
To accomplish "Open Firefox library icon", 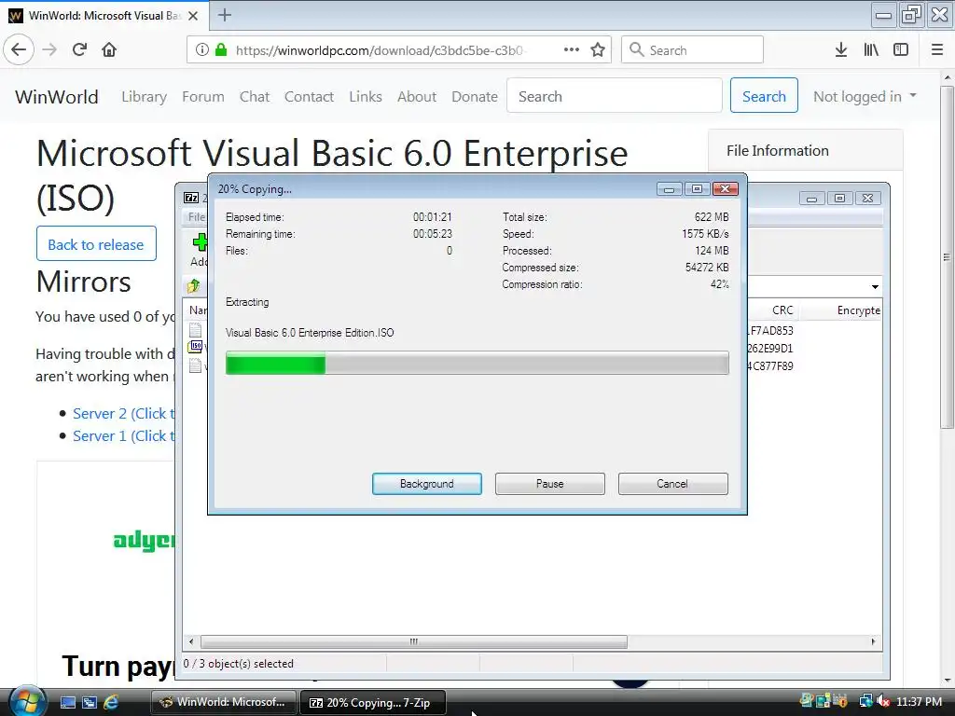I will click(871, 50).
